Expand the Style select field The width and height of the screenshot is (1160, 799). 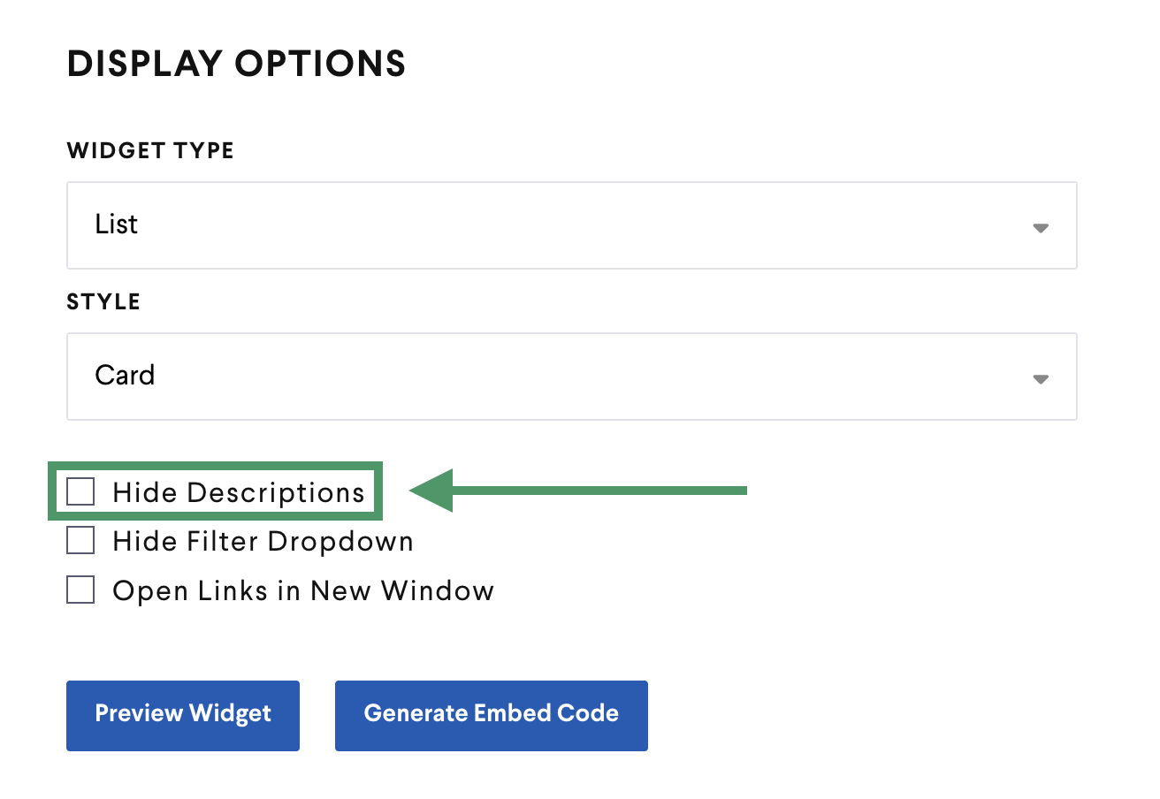click(x=571, y=377)
